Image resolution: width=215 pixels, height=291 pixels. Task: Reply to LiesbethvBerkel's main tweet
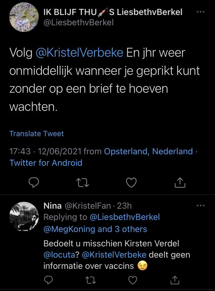pyautogui.click(x=34, y=182)
